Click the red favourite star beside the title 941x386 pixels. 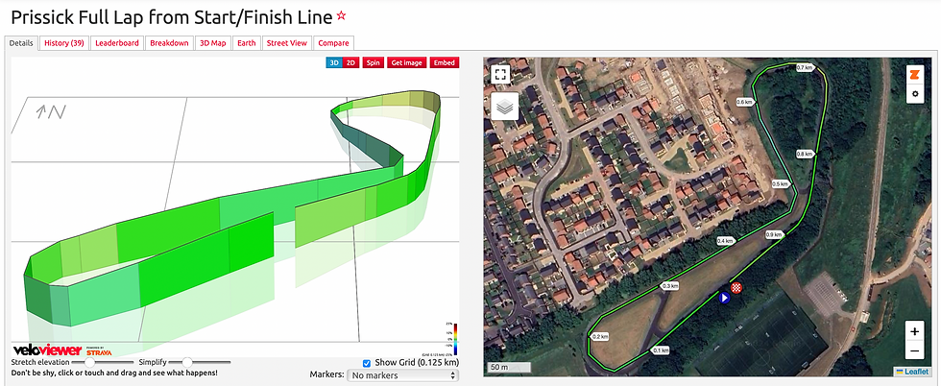pos(342,16)
